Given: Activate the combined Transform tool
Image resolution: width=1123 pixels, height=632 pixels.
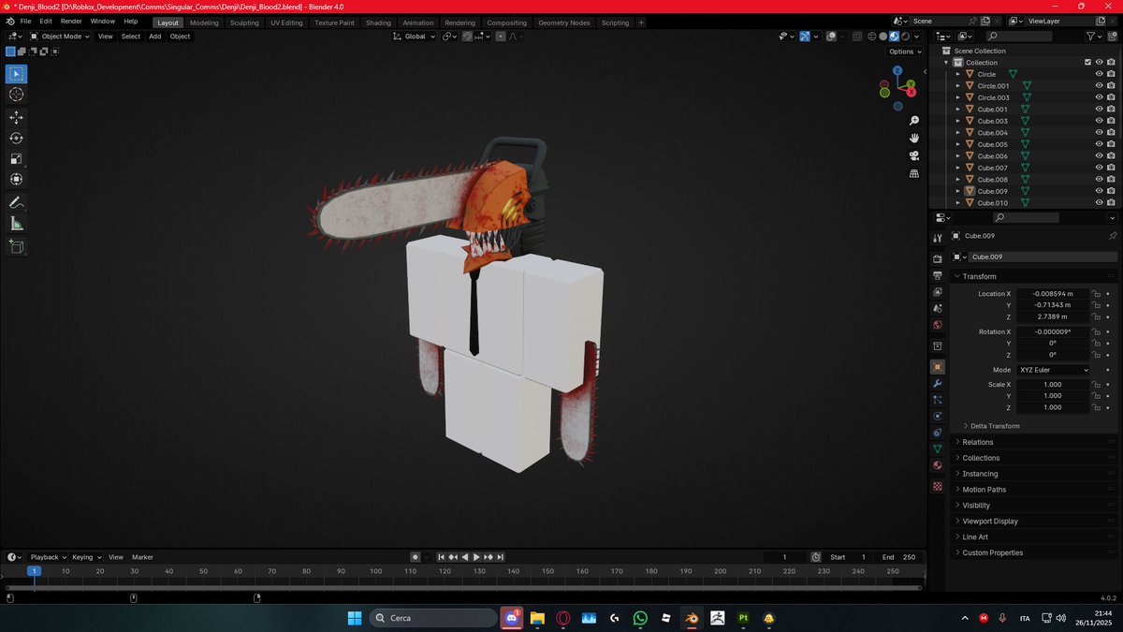Looking at the screenshot, I should (x=16, y=179).
